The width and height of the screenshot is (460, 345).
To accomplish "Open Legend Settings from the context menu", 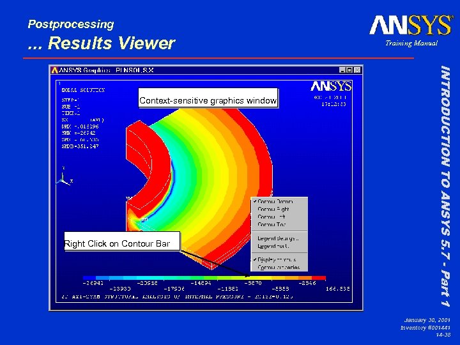I will [279, 238].
